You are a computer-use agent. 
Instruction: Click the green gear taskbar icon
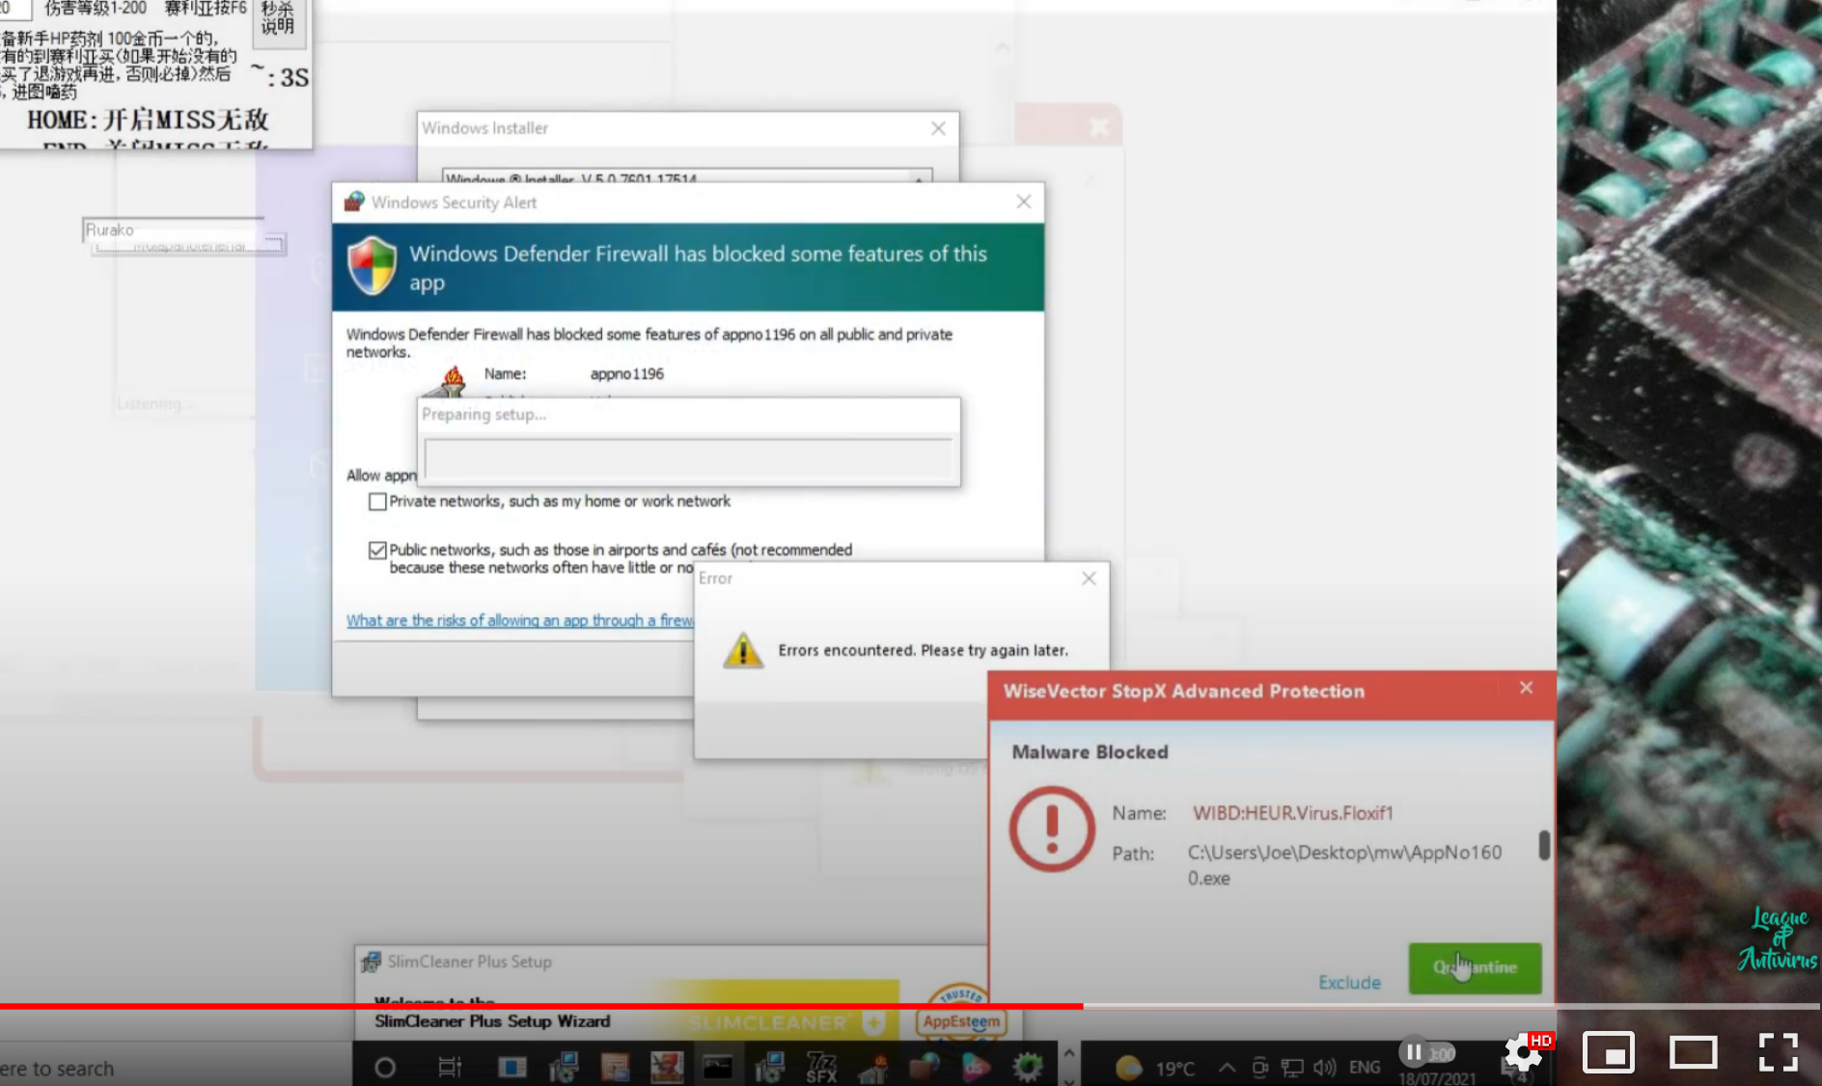pyautogui.click(x=1028, y=1067)
